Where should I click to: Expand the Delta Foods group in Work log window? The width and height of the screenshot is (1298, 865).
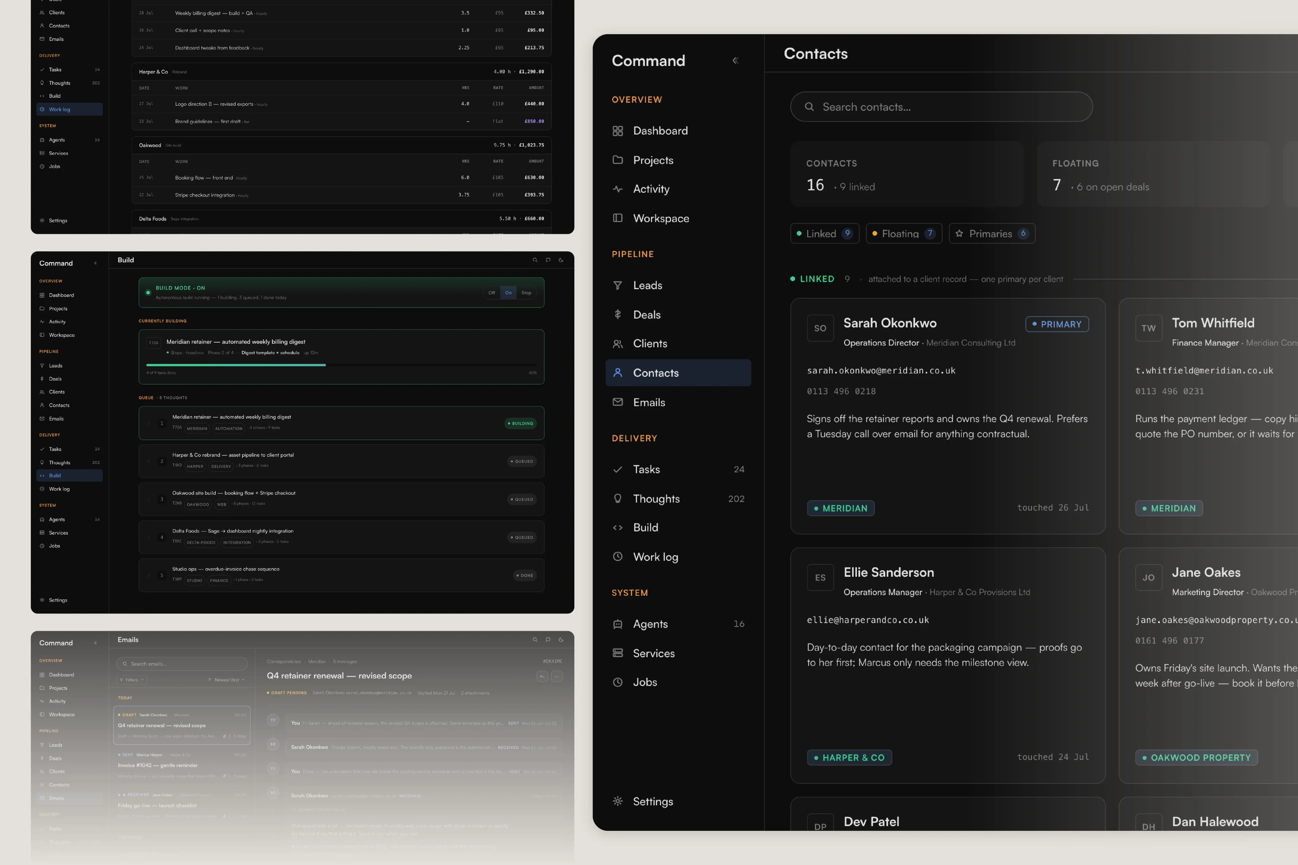pyautogui.click(x=341, y=219)
